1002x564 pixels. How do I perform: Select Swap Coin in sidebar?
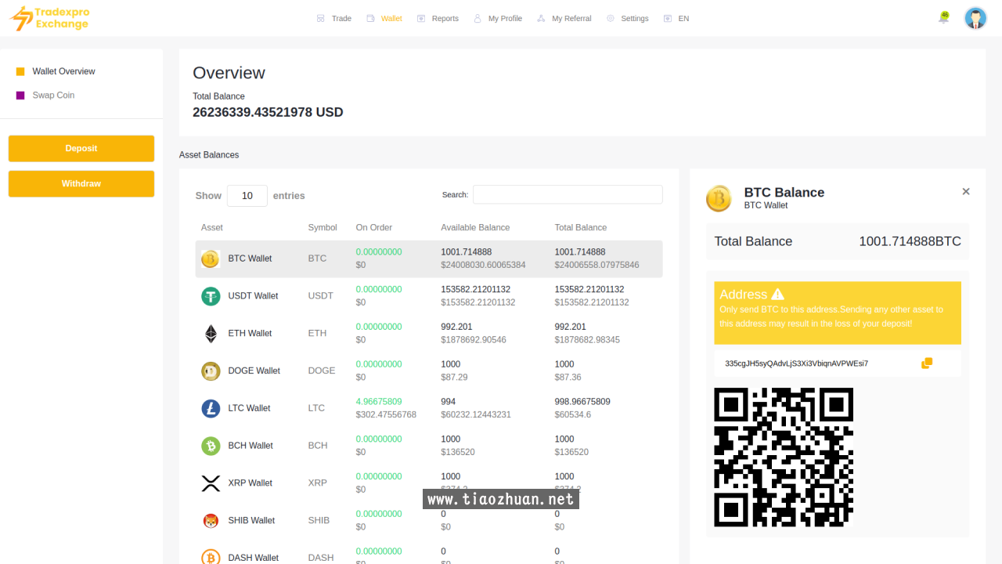53,96
